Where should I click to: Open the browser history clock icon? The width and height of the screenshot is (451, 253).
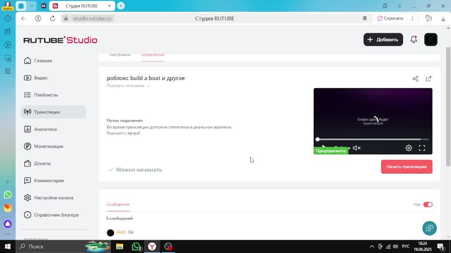point(8,18)
